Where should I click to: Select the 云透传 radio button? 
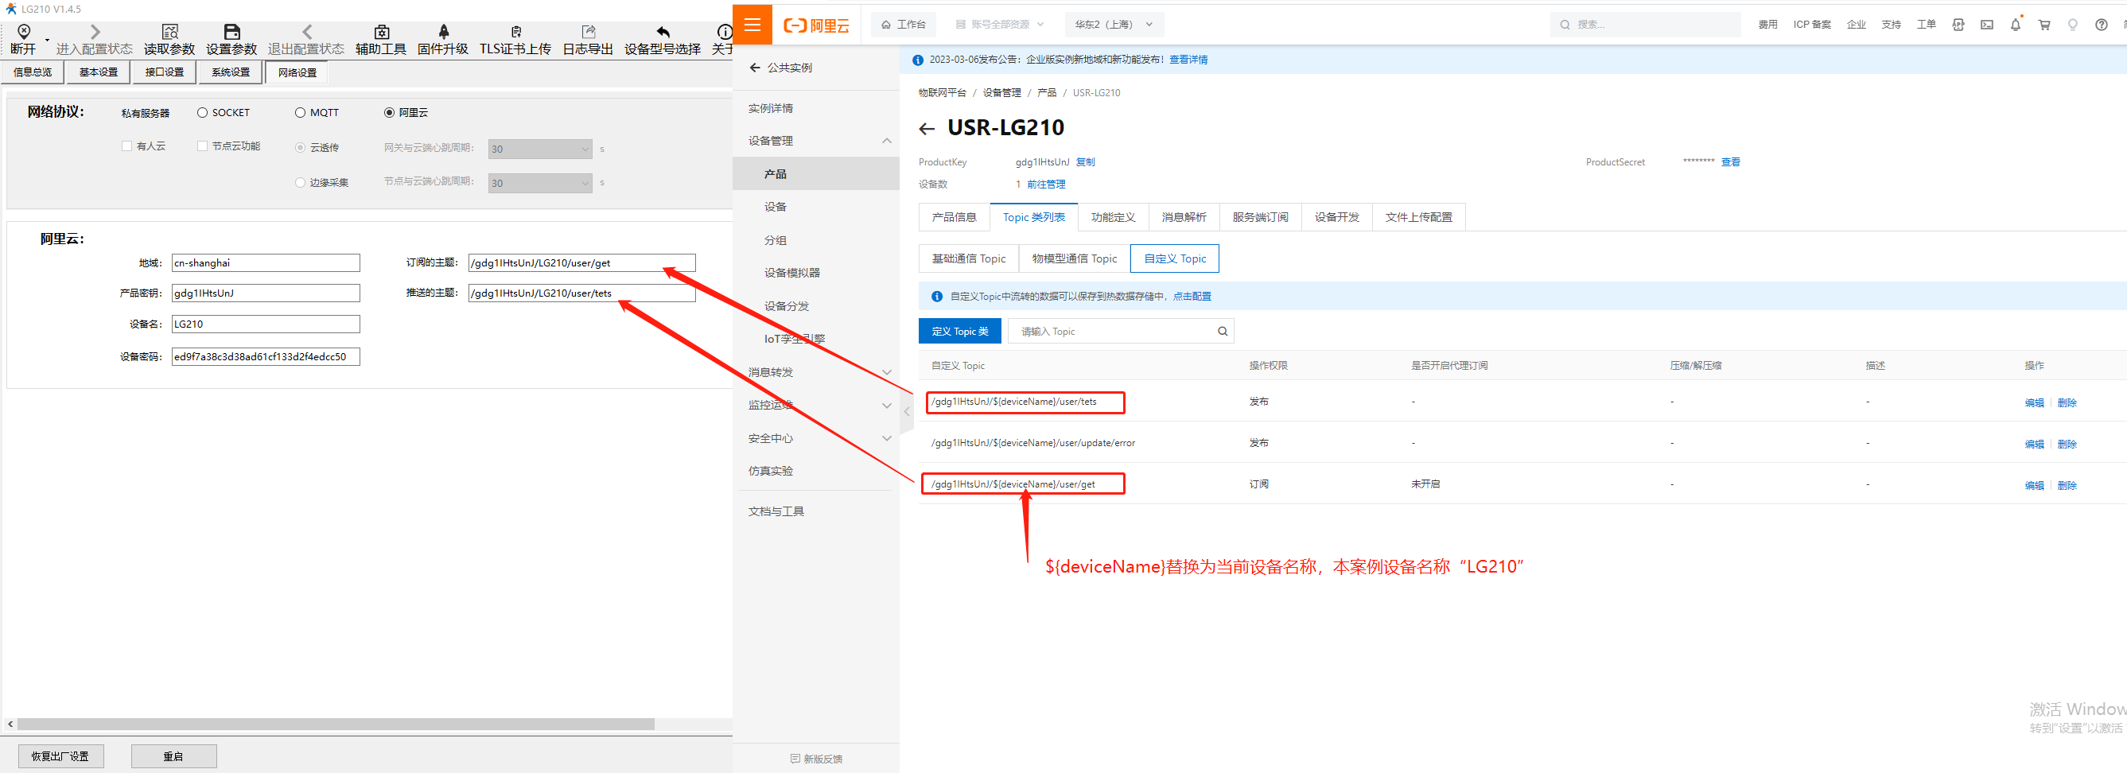pyautogui.click(x=301, y=148)
